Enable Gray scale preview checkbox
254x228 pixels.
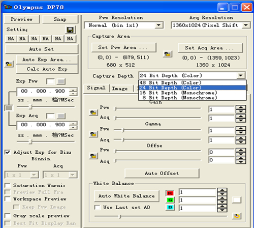(x=8, y=216)
